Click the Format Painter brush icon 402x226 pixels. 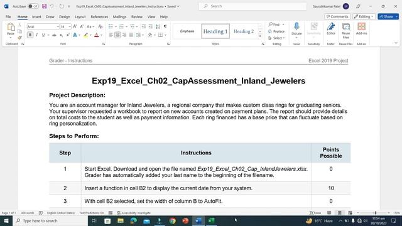coord(19,38)
